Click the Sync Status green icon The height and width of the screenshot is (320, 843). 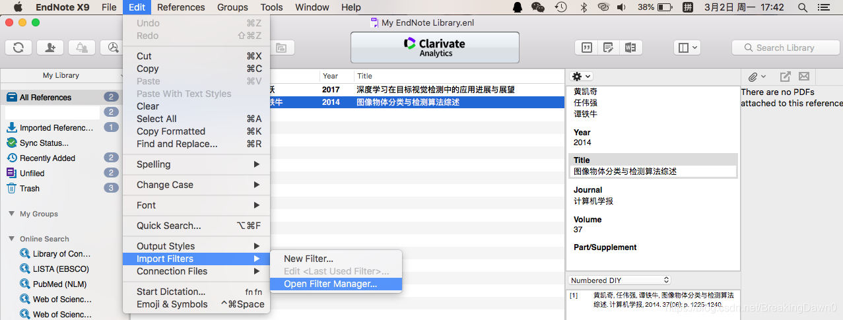(11, 143)
